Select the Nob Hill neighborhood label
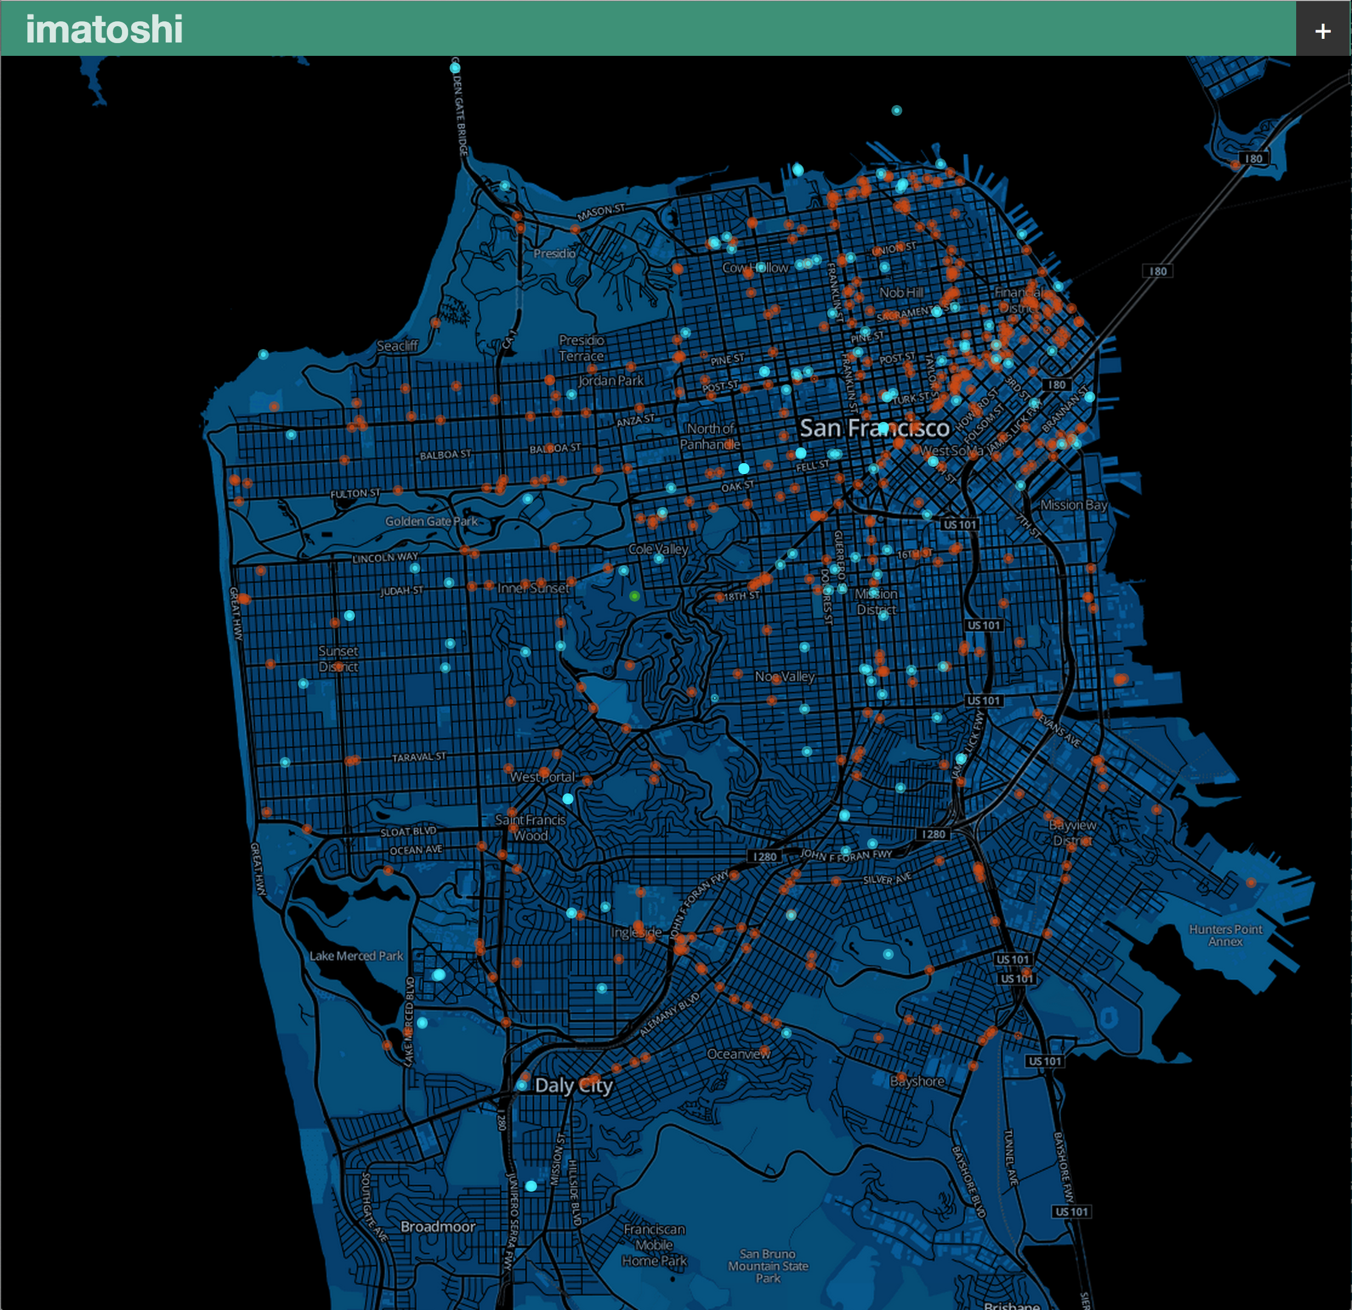 (x=901, y=292)
